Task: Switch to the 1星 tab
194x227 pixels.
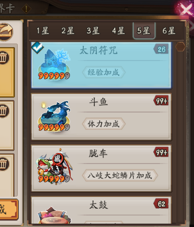Action: click(43, 30)
